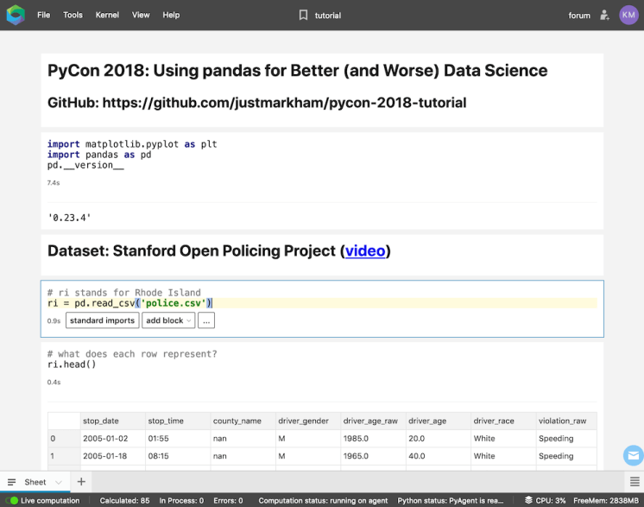
Task: Open the sheet list hamburger icon
Action: tap(11, 482)
